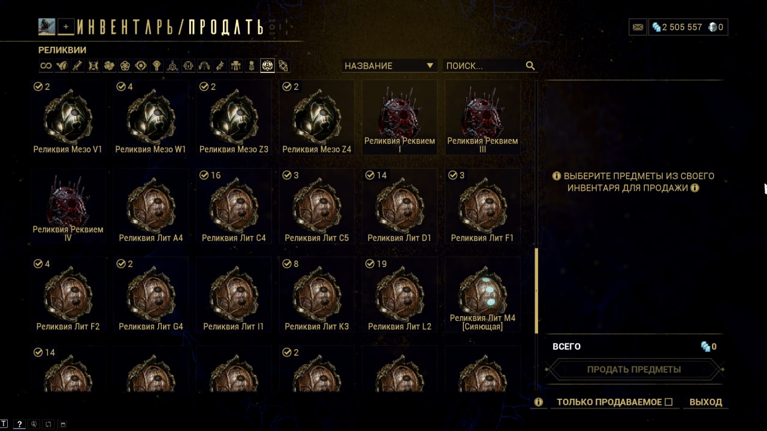Screen dimensions: 767x431
Task: Click the Продать предметы button
Action: (634, 369)
